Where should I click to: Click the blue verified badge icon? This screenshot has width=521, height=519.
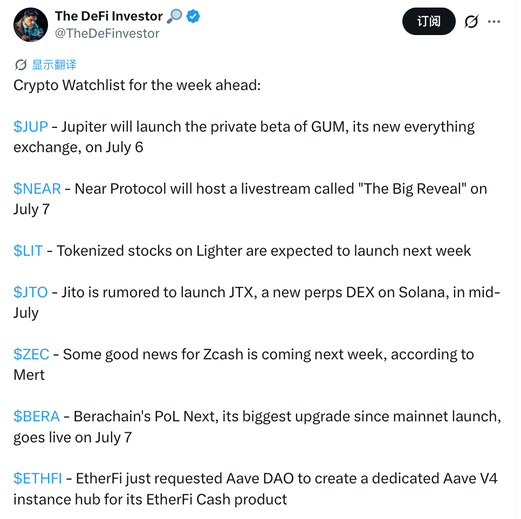[x=193, y=16]
